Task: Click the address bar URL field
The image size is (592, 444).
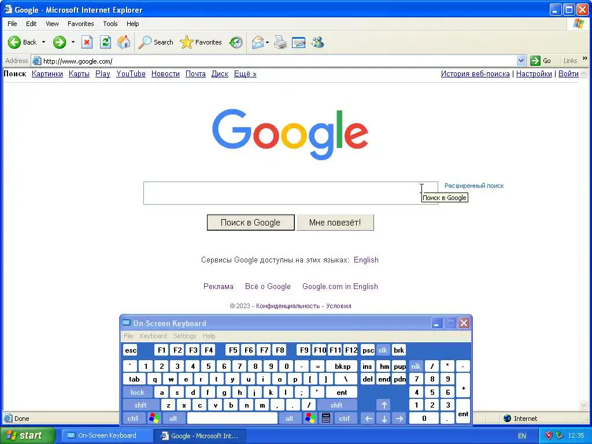Action: [x=279, y=61]
